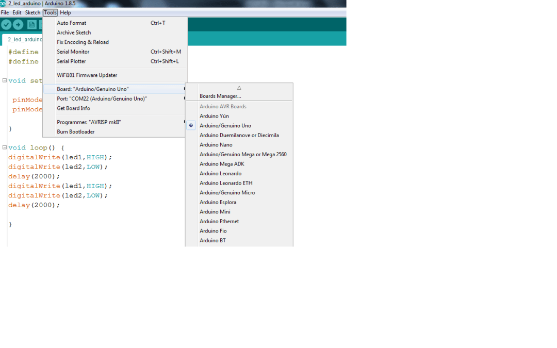
Task: Open the Sketch menu
Action: pos(32,12)
